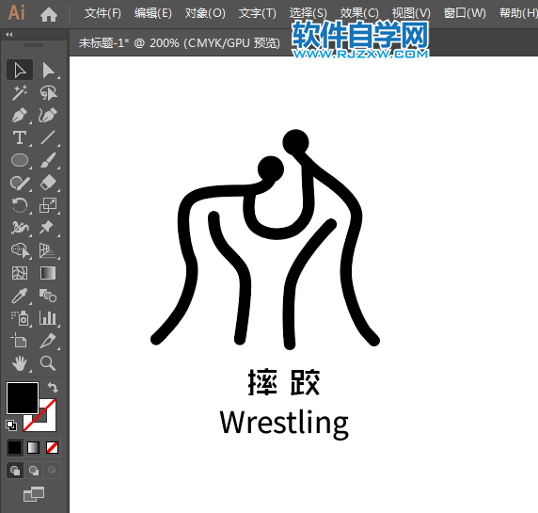The image size is (538, 513).
Task: Open the 文字(T) menu
Action: [x=258, y=13]
